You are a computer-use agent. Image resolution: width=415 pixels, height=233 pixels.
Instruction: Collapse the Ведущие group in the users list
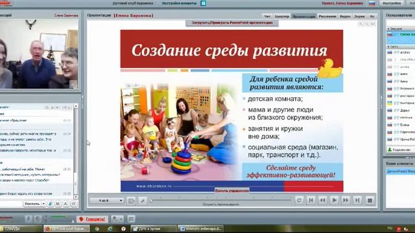pos(388,28)
